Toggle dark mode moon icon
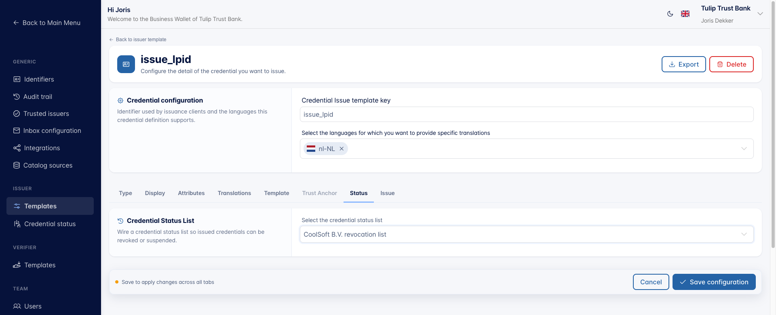This screenshot has height=315, width=776. pos(670,14)
